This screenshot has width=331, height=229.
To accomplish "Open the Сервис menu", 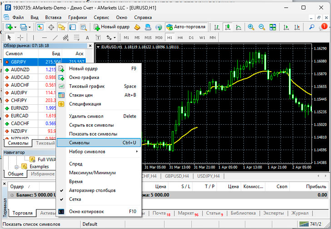I will (101, 17).
